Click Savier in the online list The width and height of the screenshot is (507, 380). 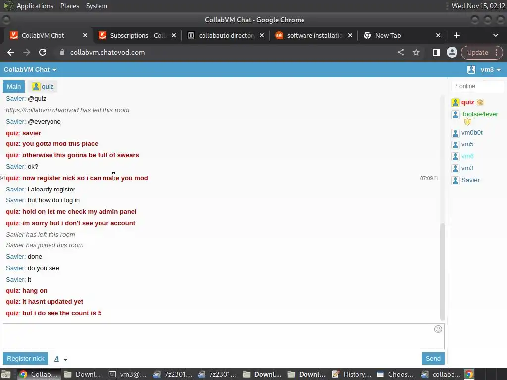pyautogui.click(x=470, y=180)
